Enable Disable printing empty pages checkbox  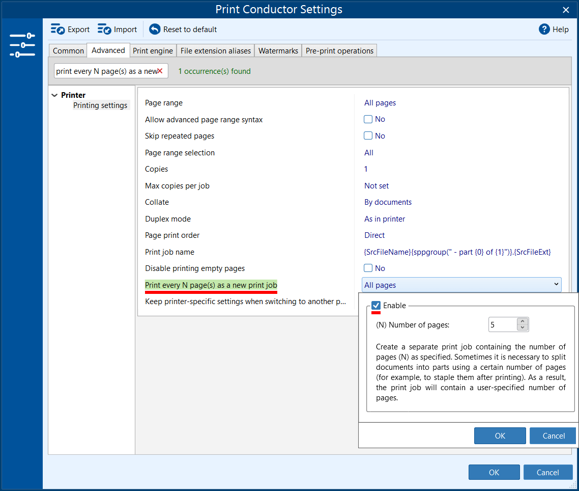click(x=368, y=268)
